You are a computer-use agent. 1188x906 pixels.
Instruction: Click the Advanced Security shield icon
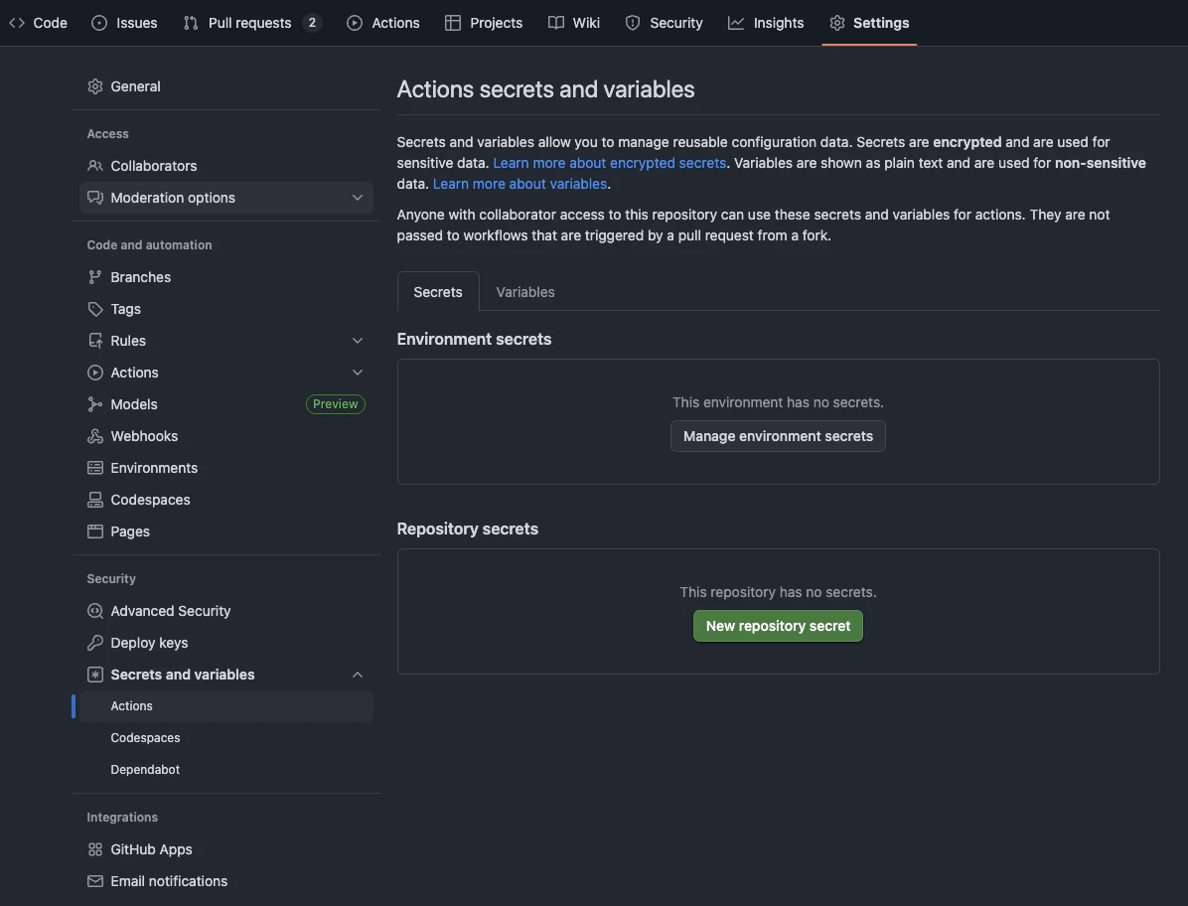tap(94, 611)
